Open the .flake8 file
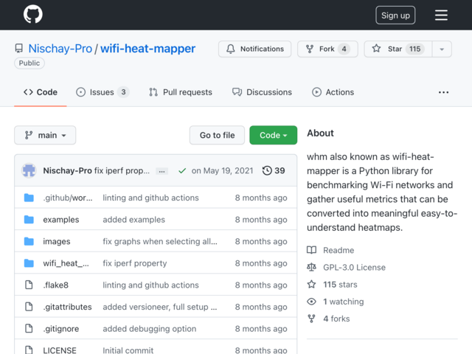The image size is (472, 354). 56,285
